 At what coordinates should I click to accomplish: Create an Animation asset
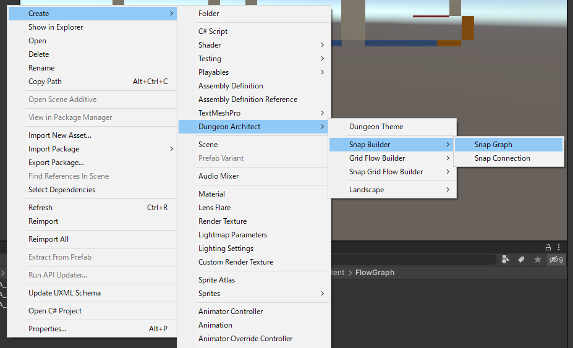253,325
